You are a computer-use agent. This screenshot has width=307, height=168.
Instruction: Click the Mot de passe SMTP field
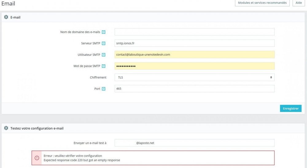click(194, 66)
